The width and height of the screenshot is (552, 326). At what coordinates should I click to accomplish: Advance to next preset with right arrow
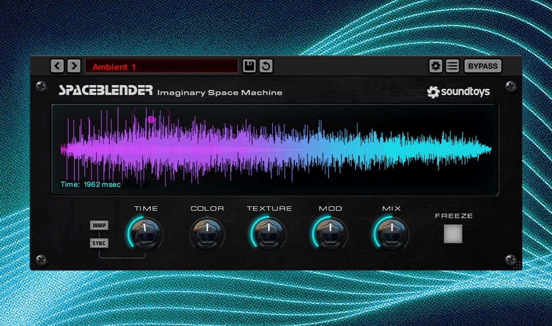click(74, 66)
